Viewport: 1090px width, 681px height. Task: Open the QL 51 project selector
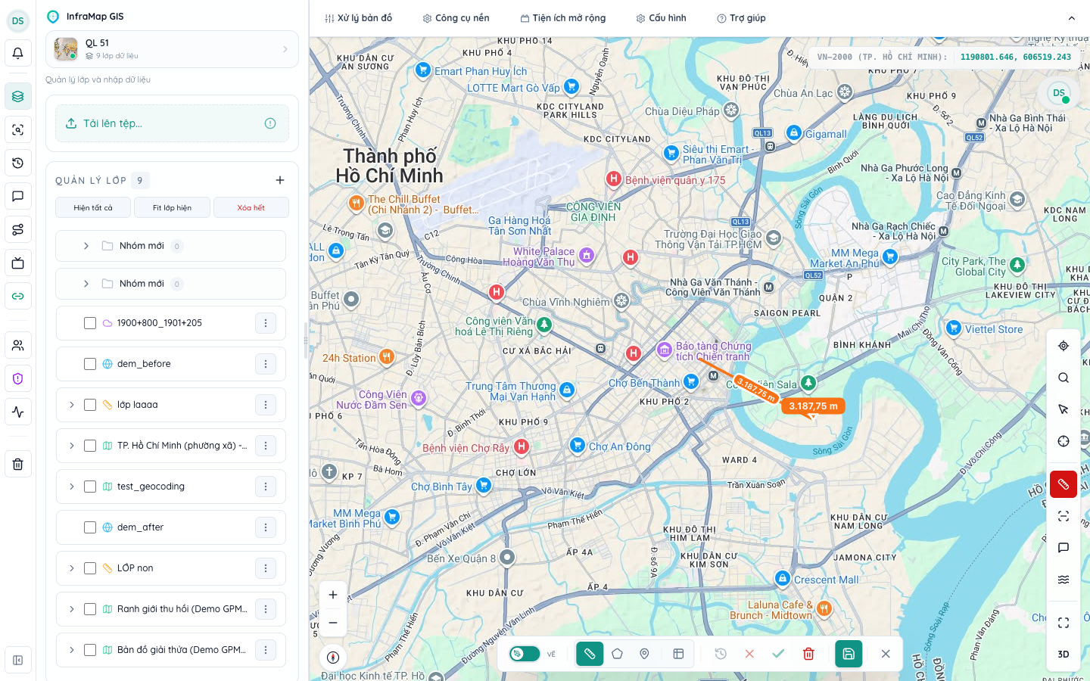point(172,49)
